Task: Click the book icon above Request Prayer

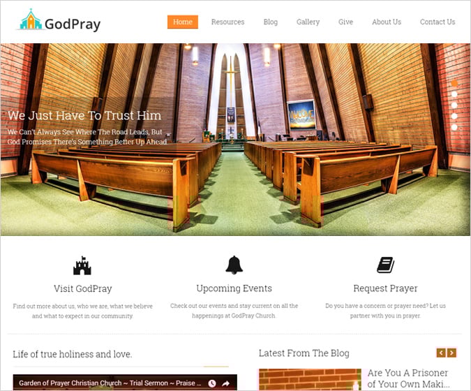Action: [385, 265]
